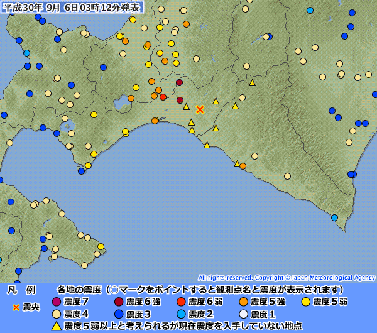Click the Japan Meteorological Agency copyright text
Screen dimensions: 377x333
click(x=287, y=278)
